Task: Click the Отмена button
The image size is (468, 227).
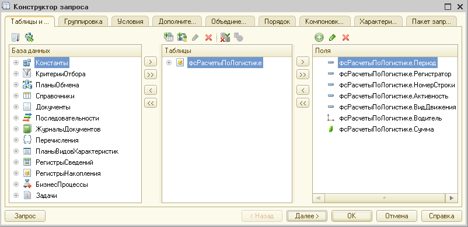Action: (397, 216)
